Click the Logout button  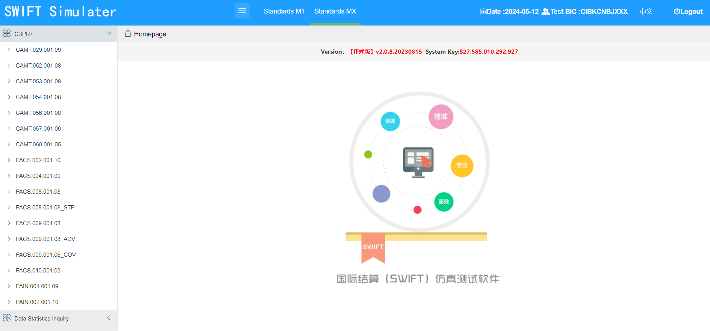[688, 11]
